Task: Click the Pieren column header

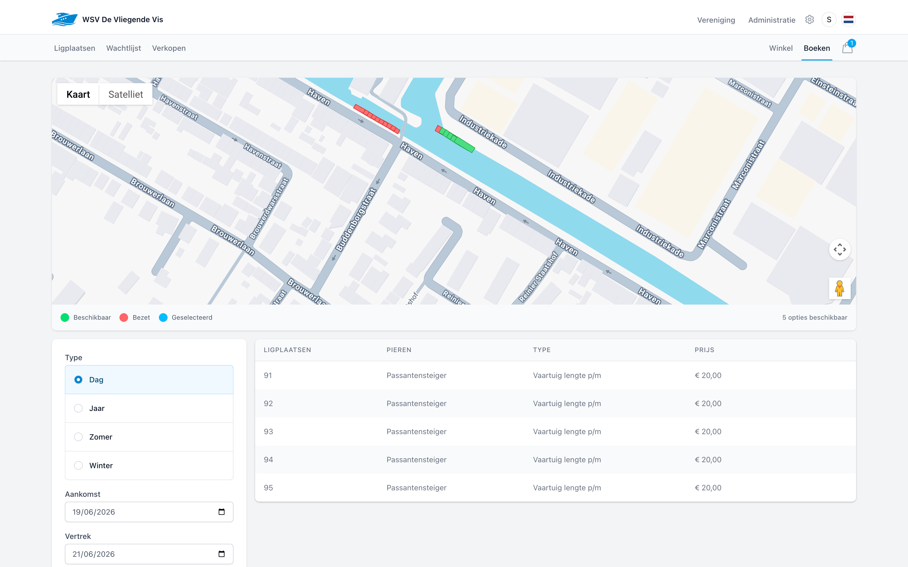Action: tap(399, 350)
